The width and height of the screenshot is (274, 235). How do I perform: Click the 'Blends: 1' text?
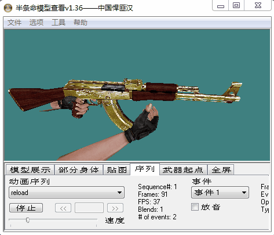coord(151,209)
